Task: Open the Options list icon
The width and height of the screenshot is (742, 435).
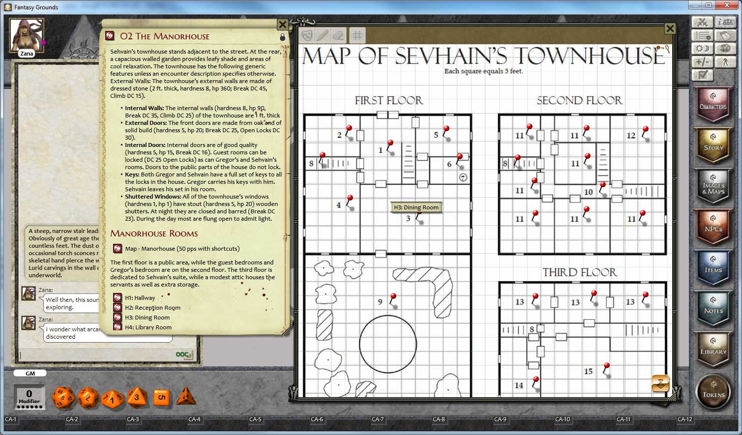Action: [703, 35]
